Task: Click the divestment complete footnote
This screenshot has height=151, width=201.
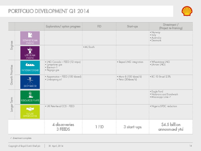Action: pyautogui.click(x=21, y=138)
